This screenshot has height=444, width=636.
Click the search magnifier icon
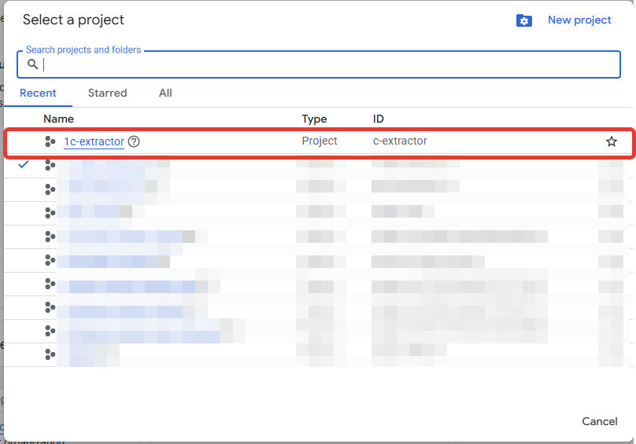coord(32,64)
